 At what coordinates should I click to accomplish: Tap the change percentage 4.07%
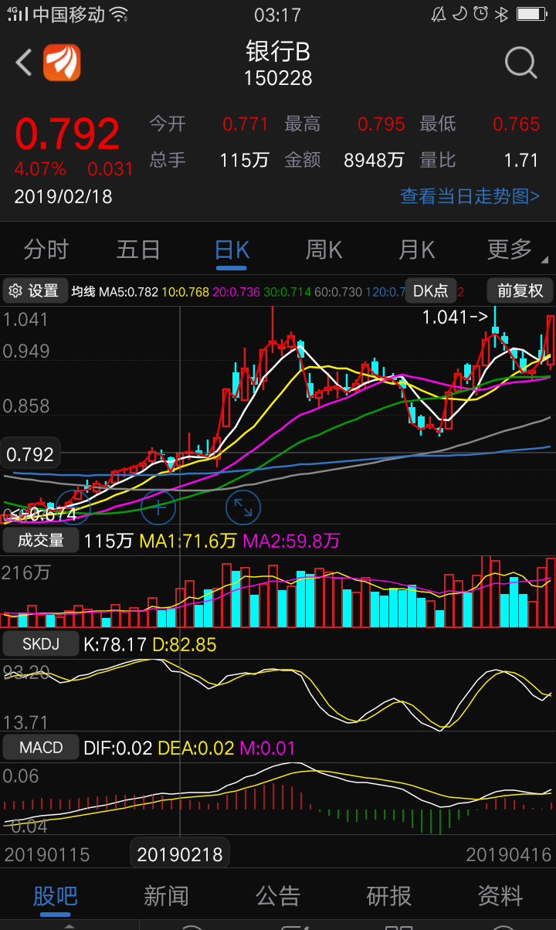click(x=40, y=168)
